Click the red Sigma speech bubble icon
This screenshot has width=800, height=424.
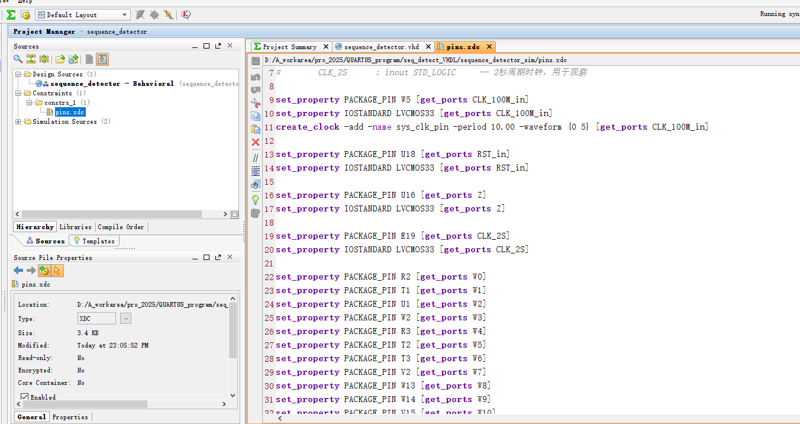pos(186,15)
